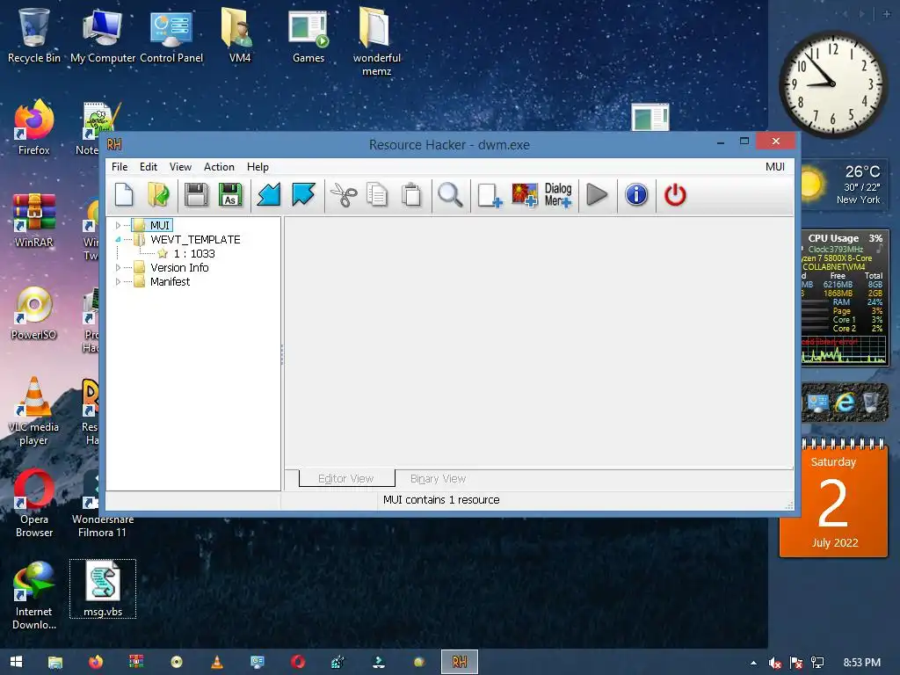Open the Edit menu
The image size is (900, 675).
pyautogui.click(x=148, y=167)
